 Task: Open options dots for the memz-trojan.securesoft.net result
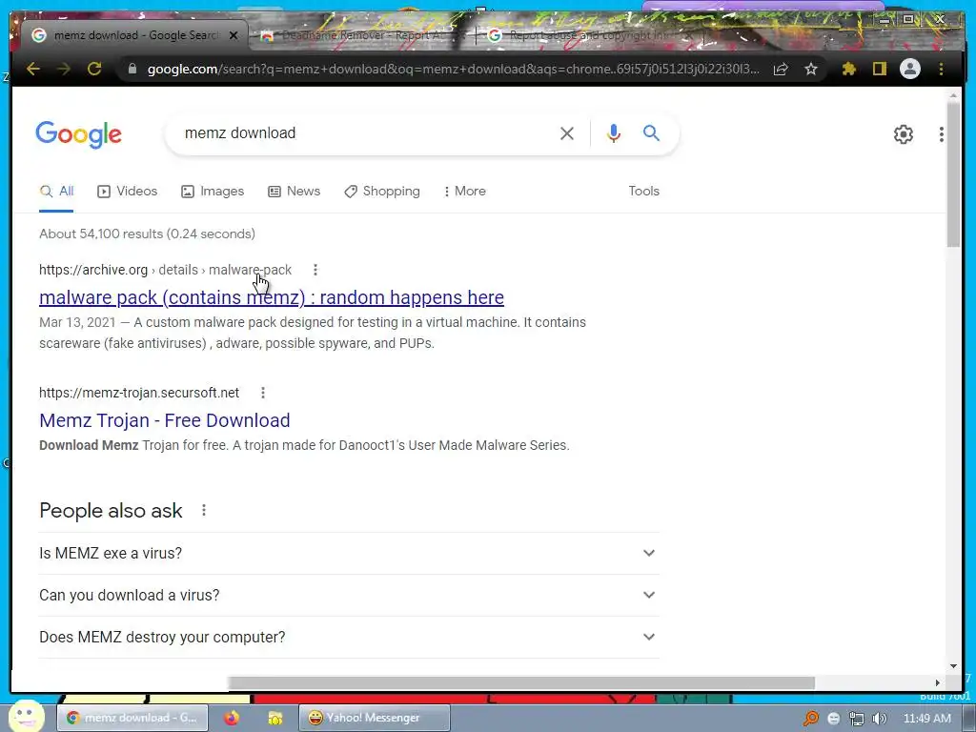[x=263, y=393]
